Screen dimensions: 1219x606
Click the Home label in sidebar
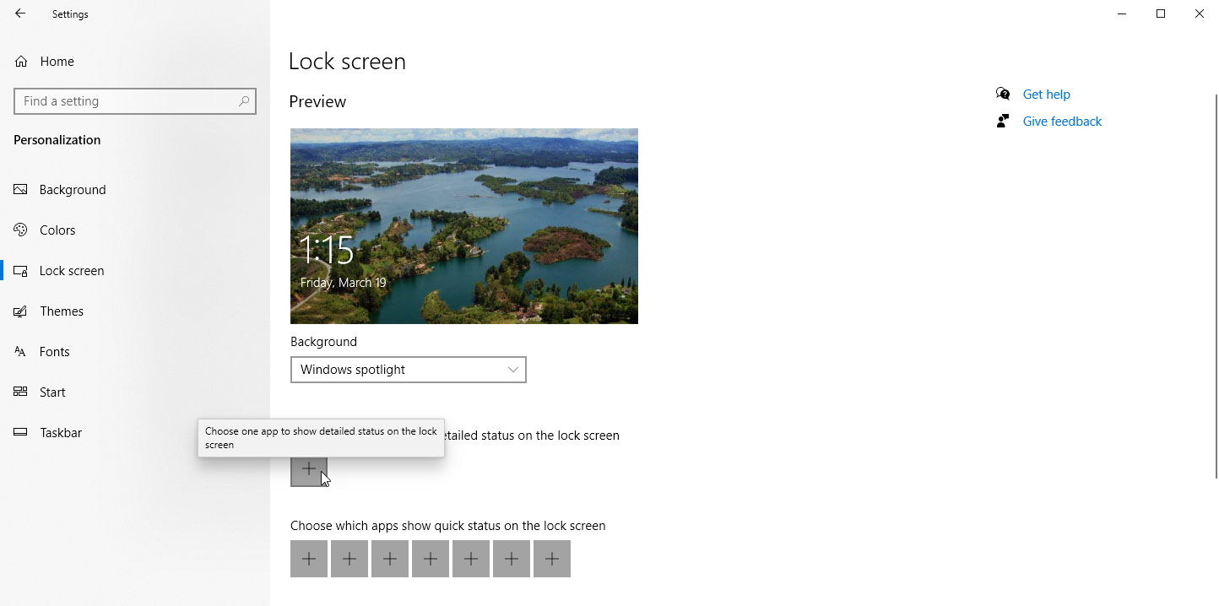tap(57, 62)
